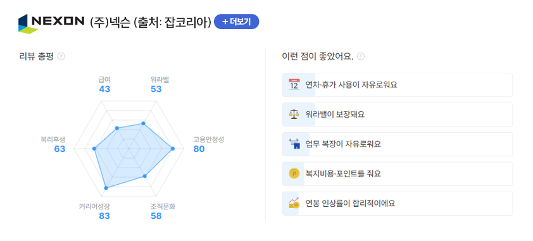Click the 급여 score 43

click(x=104, y=89)
